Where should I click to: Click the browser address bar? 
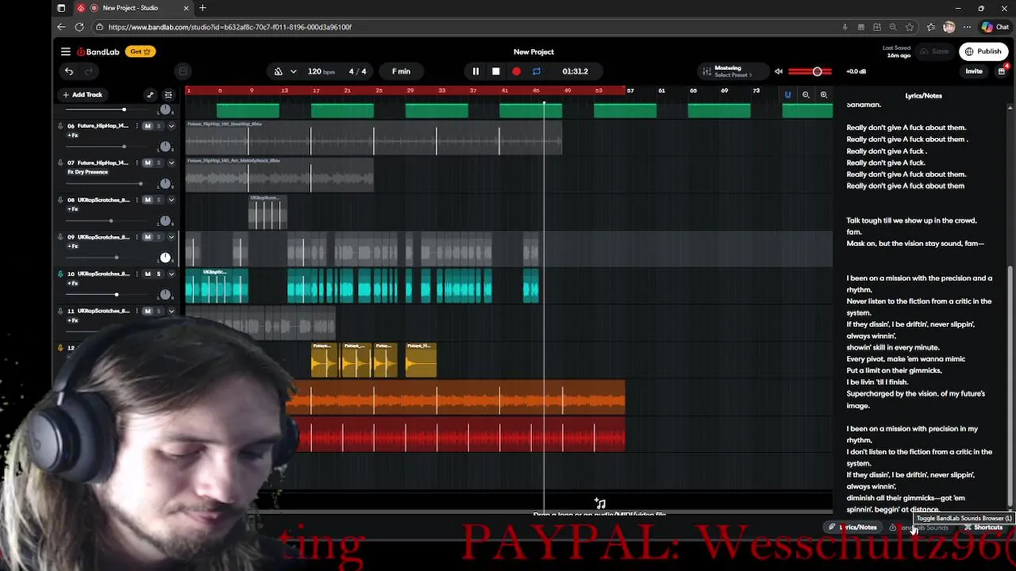click(x=468, y=27)
